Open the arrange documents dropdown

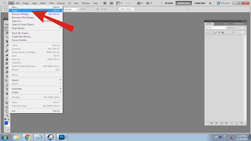click(x=140, y=3)
